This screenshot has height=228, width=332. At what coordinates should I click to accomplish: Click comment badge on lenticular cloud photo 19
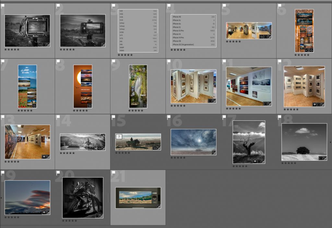pyautogui.click(x=44, y=212)
